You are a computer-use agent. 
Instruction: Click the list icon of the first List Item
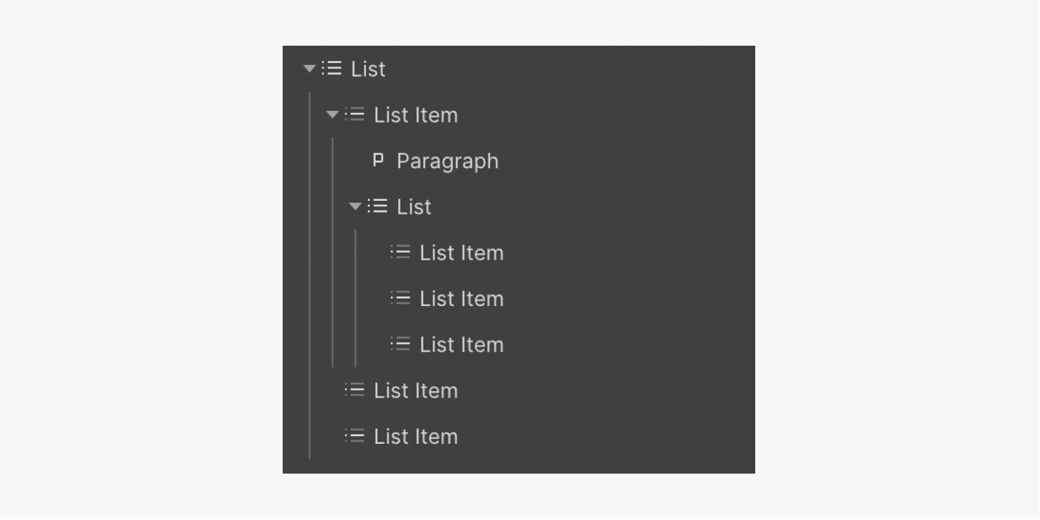pos(355,115)
